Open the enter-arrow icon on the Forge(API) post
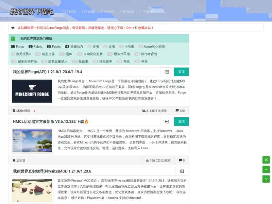The width and height of the screenshot is (272, 204). [167, 72]
